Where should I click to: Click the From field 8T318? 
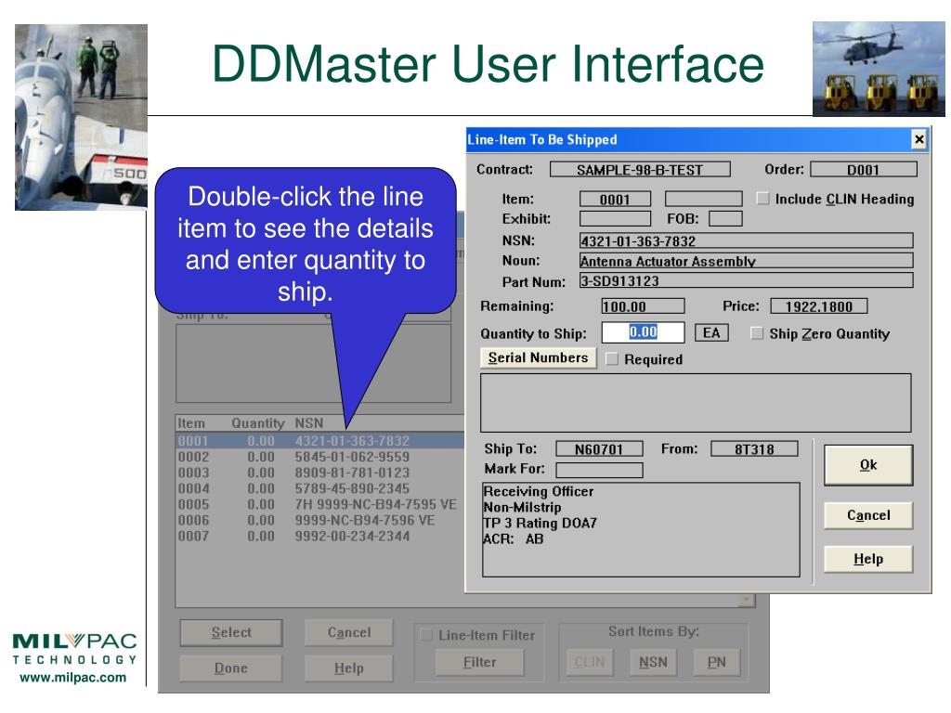[754, 449]
